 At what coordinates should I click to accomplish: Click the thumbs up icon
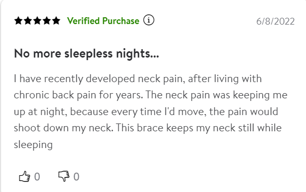25,176
